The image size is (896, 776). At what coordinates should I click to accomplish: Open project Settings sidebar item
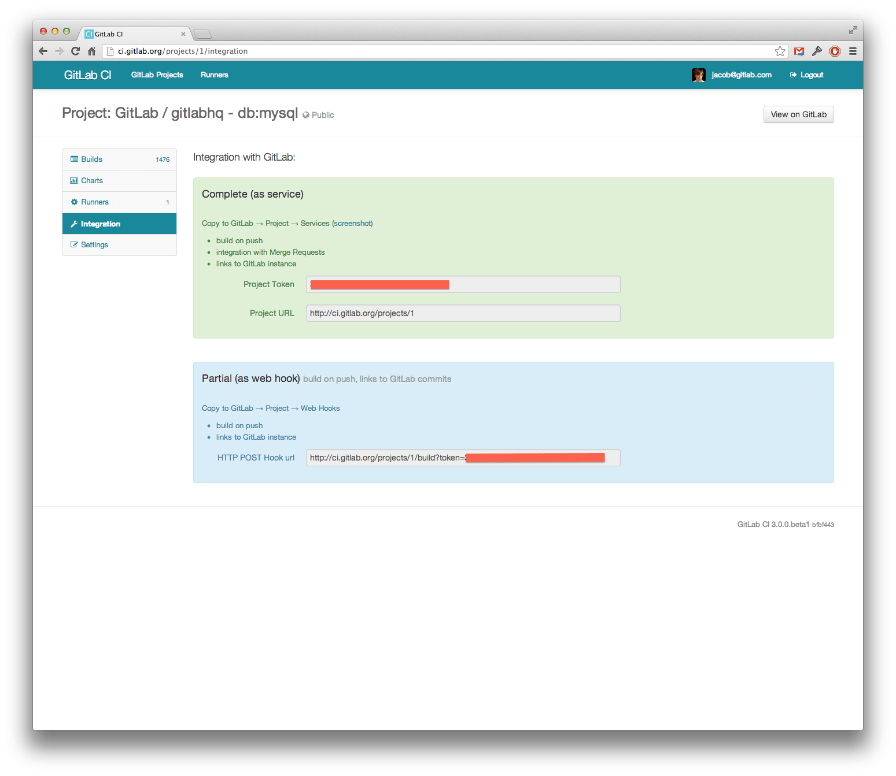[94, 245]
